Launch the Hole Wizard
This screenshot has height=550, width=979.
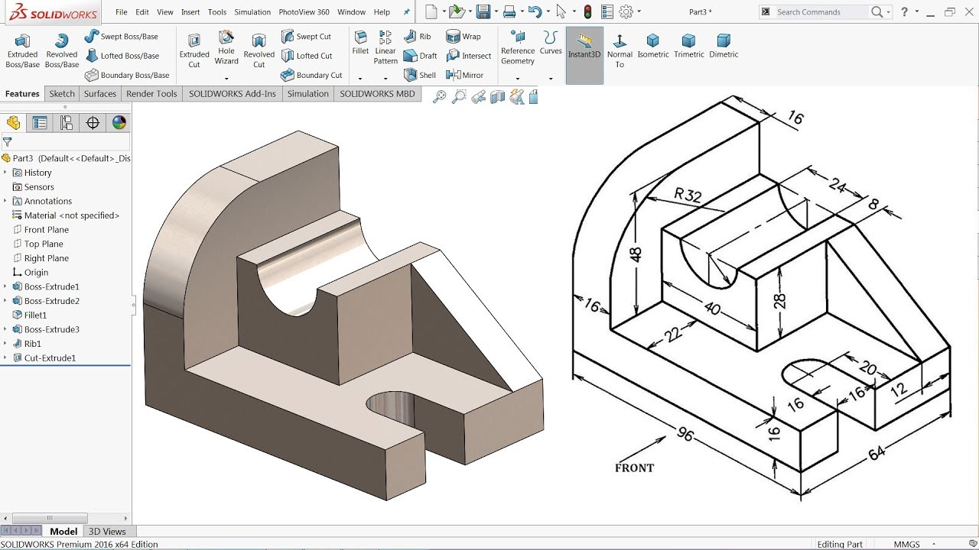point(226,47)
